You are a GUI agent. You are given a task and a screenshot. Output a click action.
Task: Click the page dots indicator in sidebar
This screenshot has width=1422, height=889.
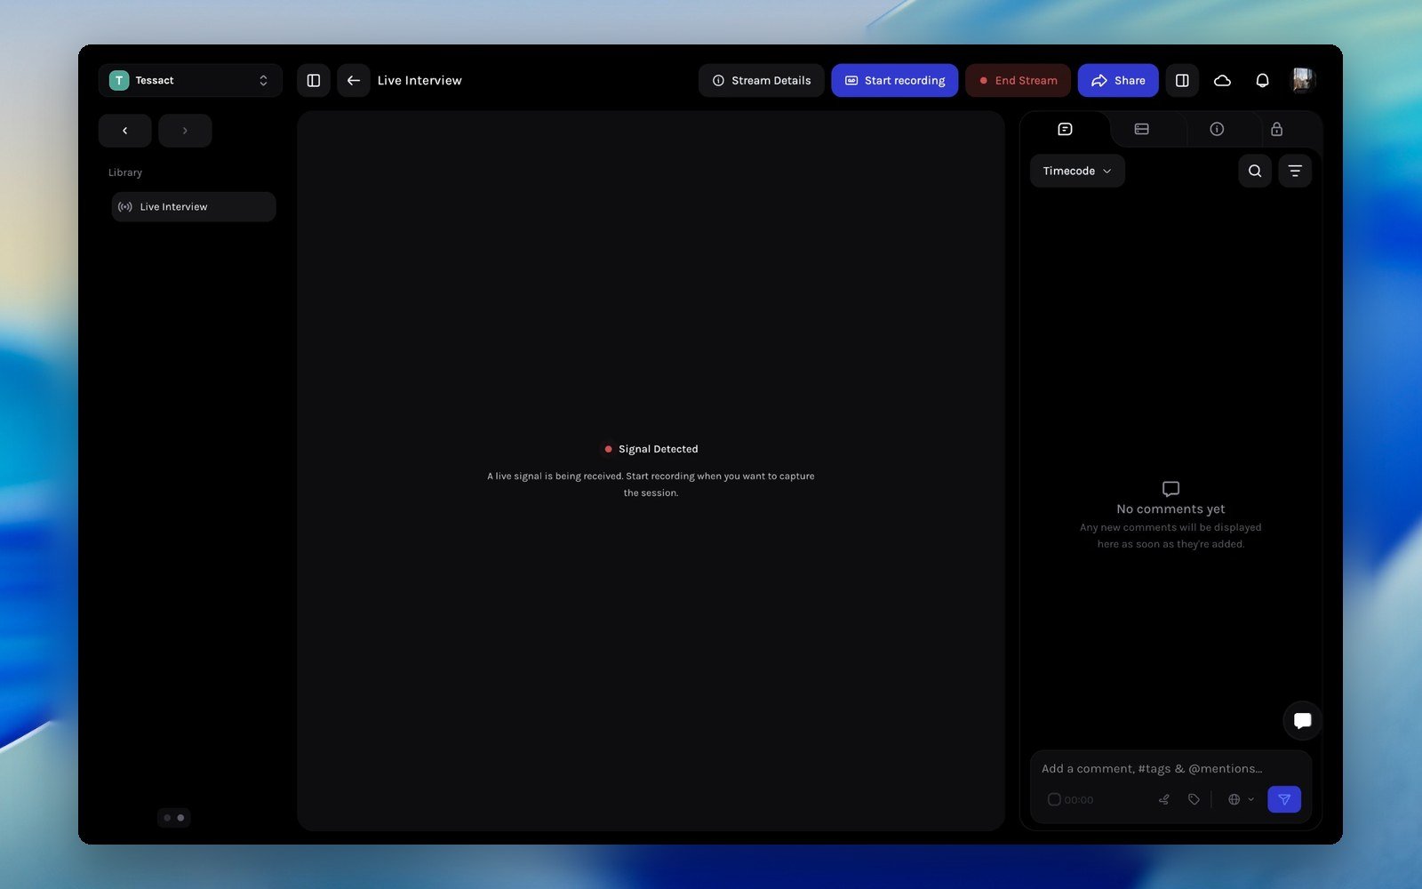coord(173,818)
